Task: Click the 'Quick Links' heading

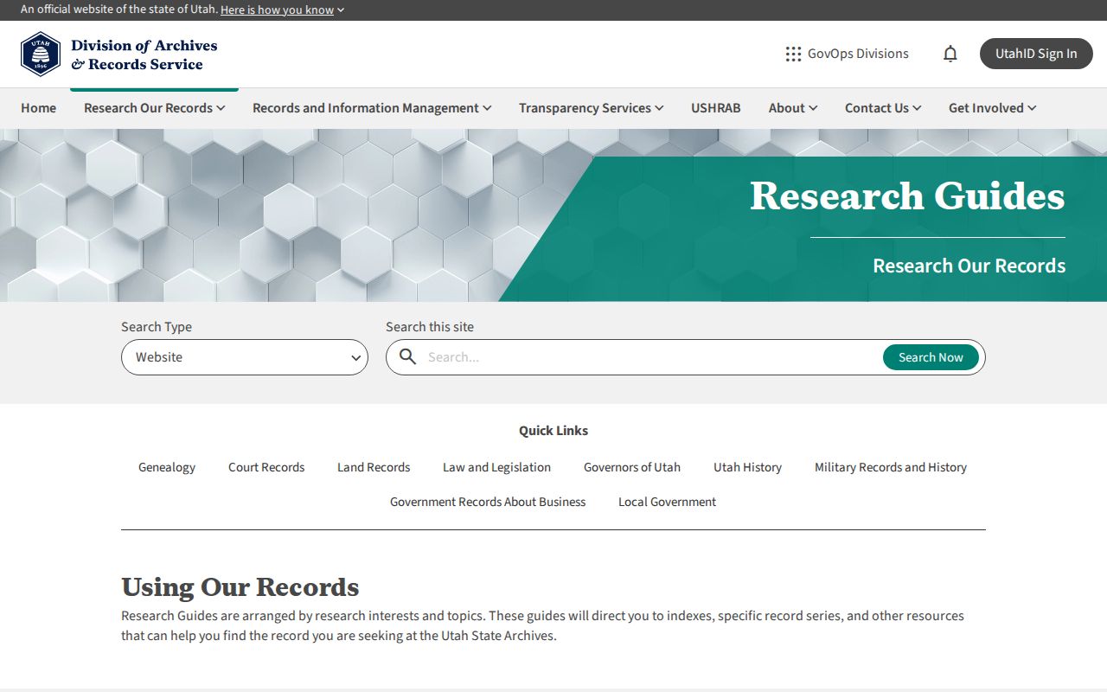Action: (x=553, y=431)
